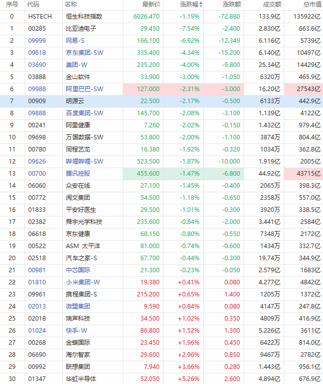Select the ASM 太平洋 row name
Screen dimensions: 323x384
(x=83, y=246)
